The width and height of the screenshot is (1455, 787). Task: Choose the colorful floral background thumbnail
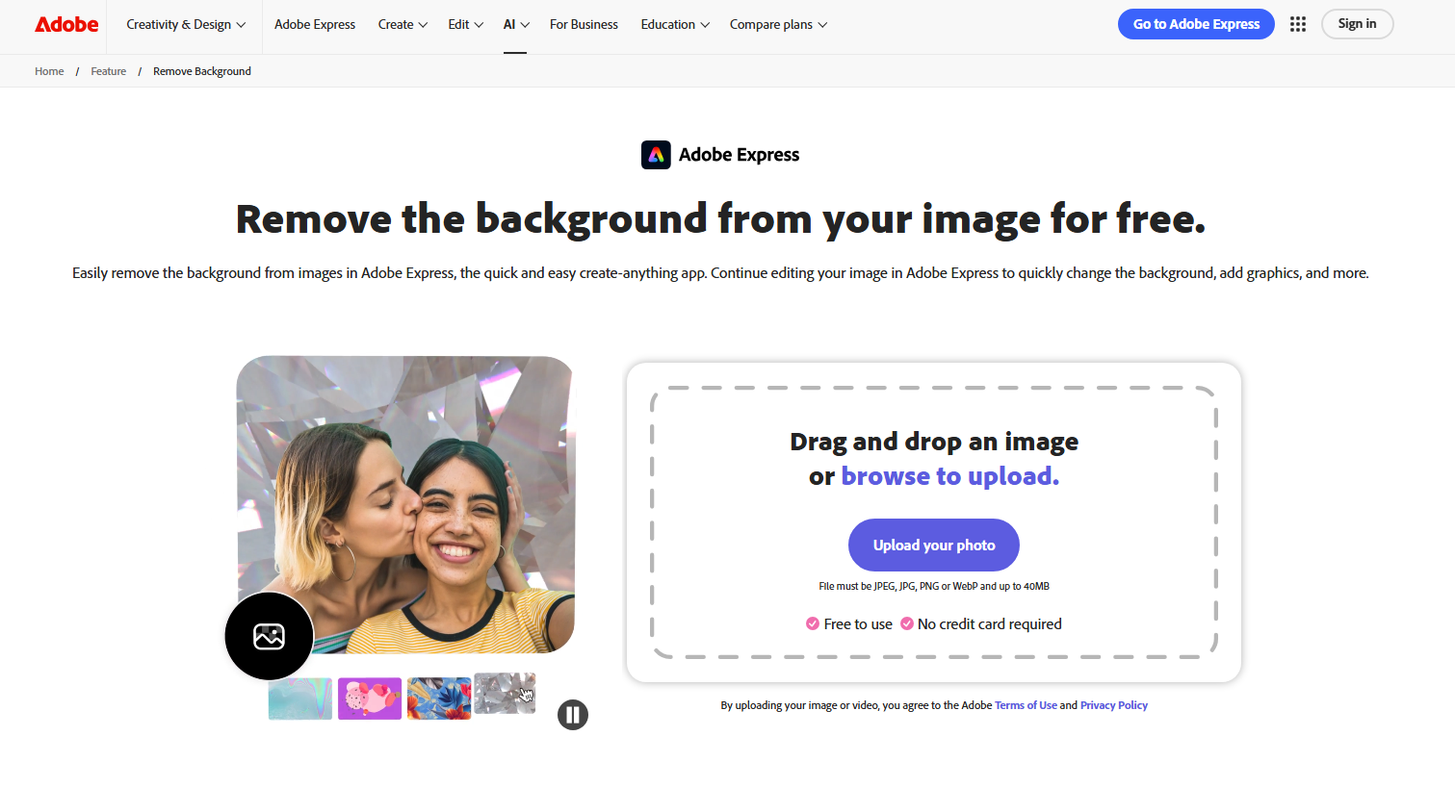click(439, 698)
